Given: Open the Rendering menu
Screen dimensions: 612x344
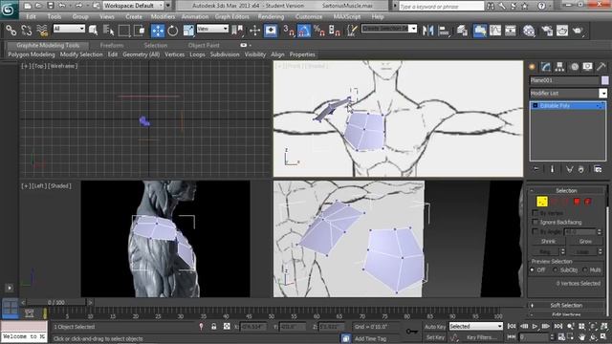Looking at the screenshot, I should 271,17.
